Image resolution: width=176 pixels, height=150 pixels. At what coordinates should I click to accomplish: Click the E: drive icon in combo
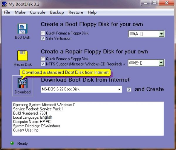[132, 63]
